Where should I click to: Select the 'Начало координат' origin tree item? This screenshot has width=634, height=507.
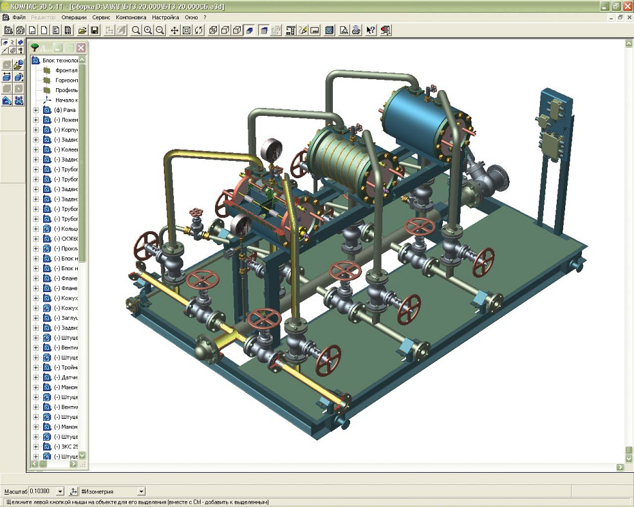coord(66,100)
